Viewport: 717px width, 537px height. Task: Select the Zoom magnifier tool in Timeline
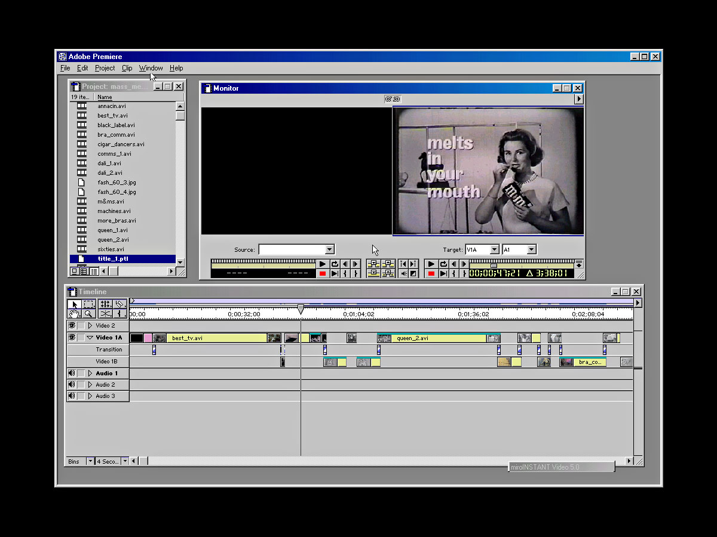coord(89,314)
